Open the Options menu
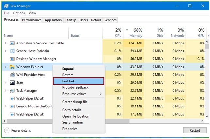This screenshot has height=139, width=210. 19,13
